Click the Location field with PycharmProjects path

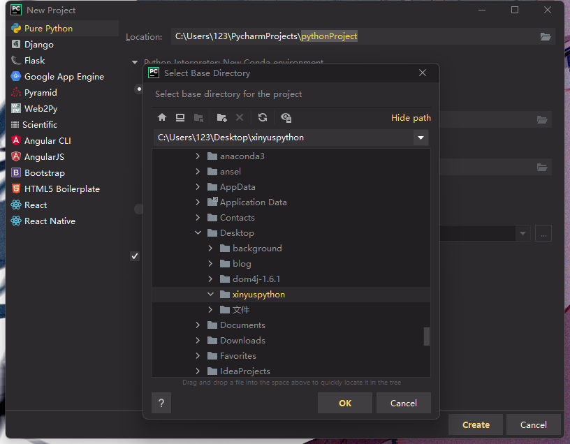354,36
